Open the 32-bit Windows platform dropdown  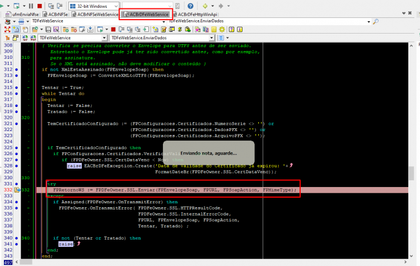(94, 6)
